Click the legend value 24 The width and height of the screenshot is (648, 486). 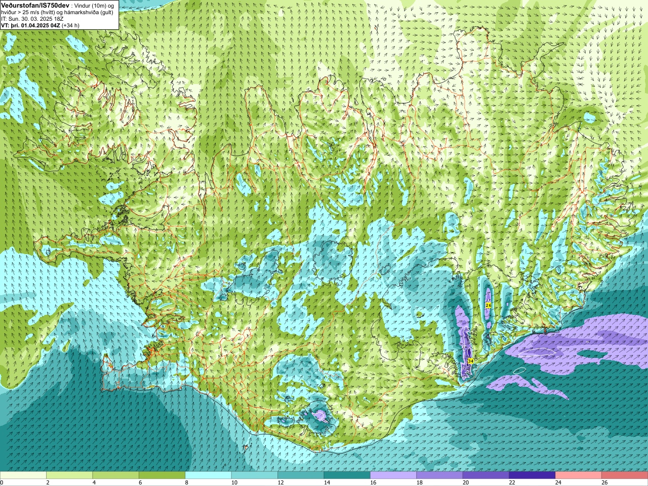pos(558,482)
